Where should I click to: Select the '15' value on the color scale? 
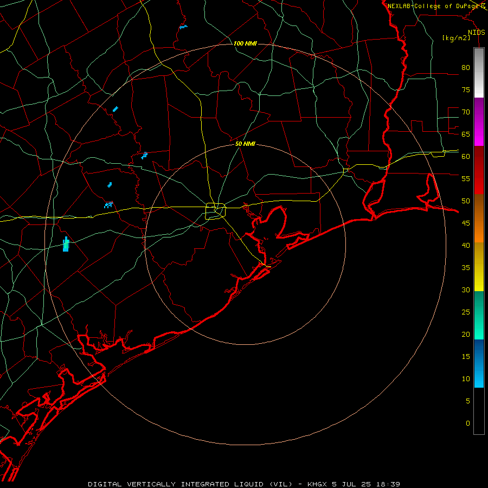pos(466,357)
